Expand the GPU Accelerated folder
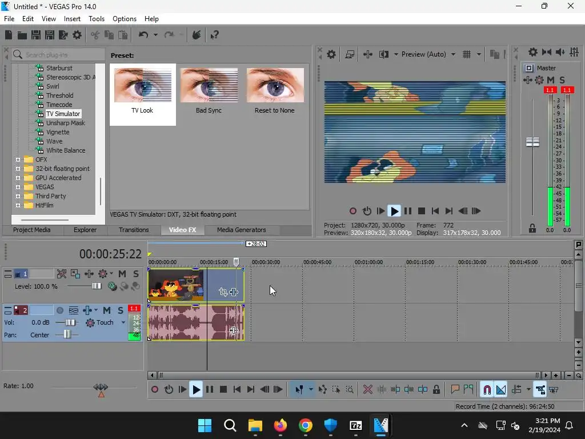 point(18,178)
